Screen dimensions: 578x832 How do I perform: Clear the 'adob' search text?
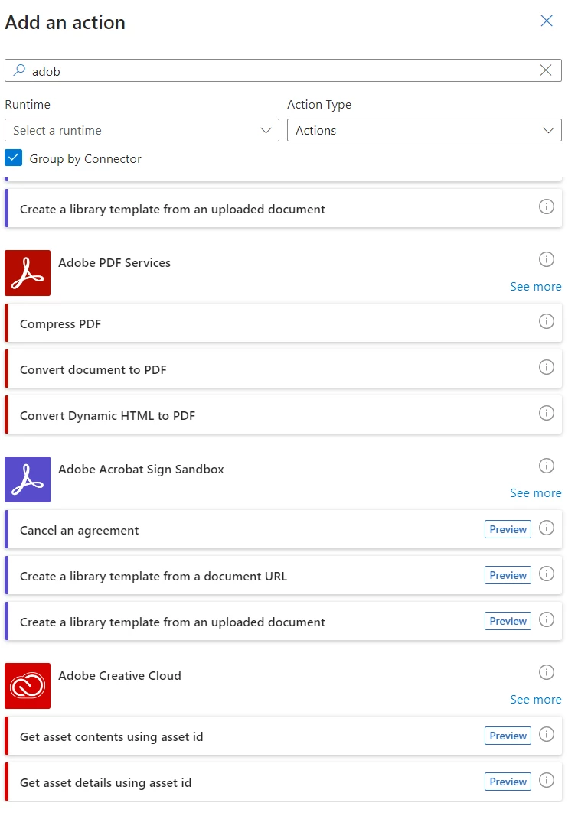pos(546,70)
